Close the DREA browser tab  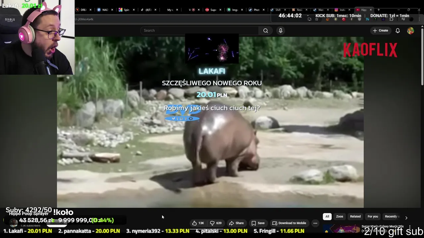[x=90, y=10]
